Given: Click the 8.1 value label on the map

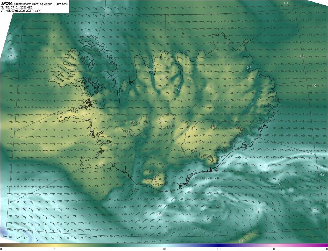Looking at the screenshot, I should pos(315,210).
